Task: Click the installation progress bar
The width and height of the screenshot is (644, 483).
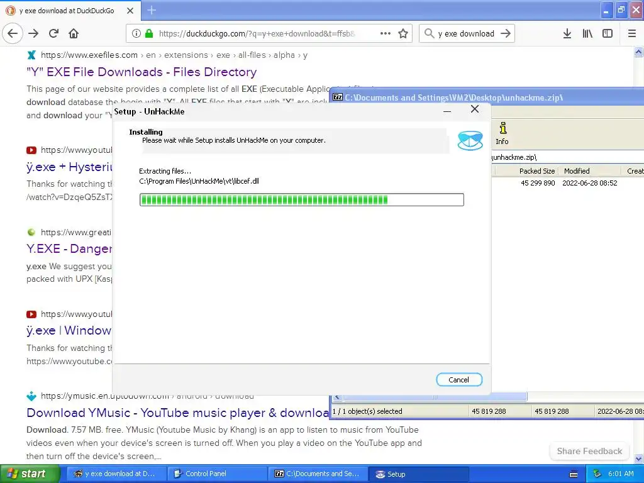Action: (x=301, y=199)
